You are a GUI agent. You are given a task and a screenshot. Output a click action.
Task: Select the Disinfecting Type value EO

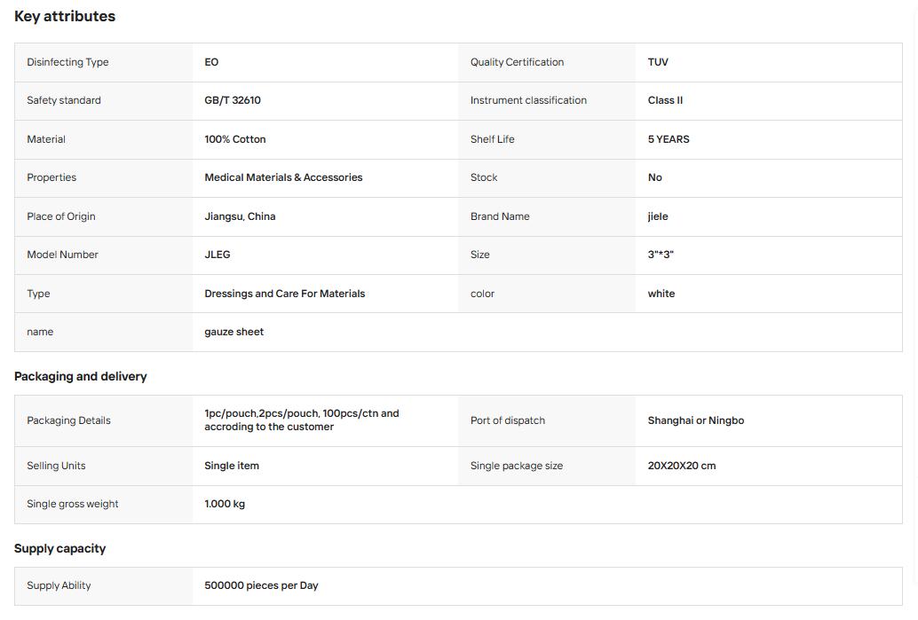211,62
